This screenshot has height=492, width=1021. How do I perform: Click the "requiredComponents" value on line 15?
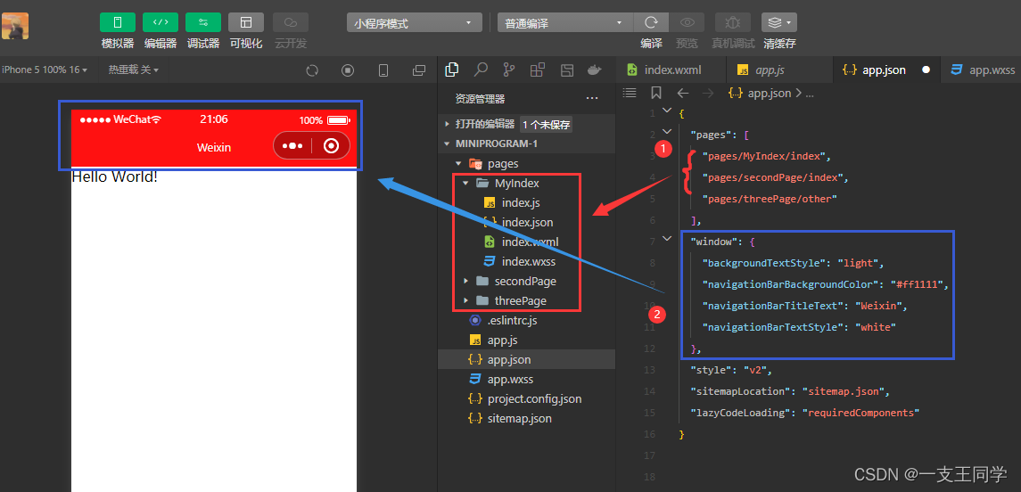(860, 414)
